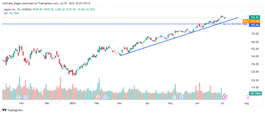Viewport: 265px width, 114px height.
Task: Click the May label on time axis
Action: pyautogui.click(x=171, y=103)
